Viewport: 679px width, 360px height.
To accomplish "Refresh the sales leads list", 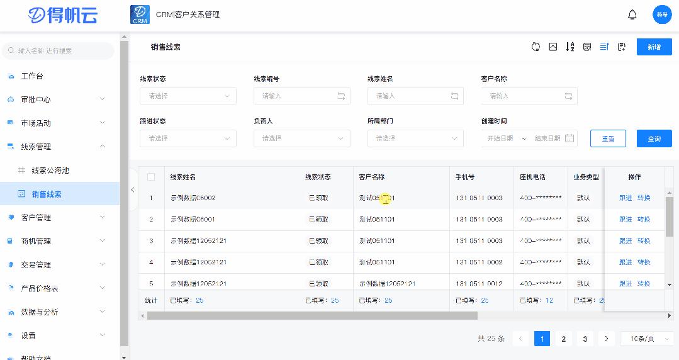I will click(x=536, y=47).
